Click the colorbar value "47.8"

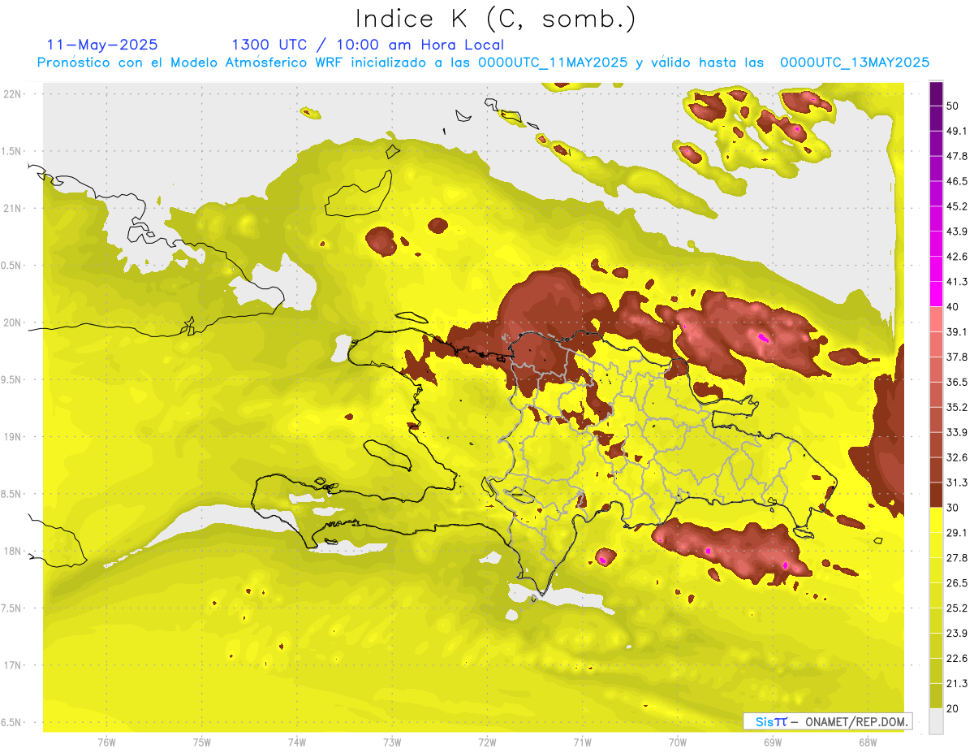tap(956, 156)
